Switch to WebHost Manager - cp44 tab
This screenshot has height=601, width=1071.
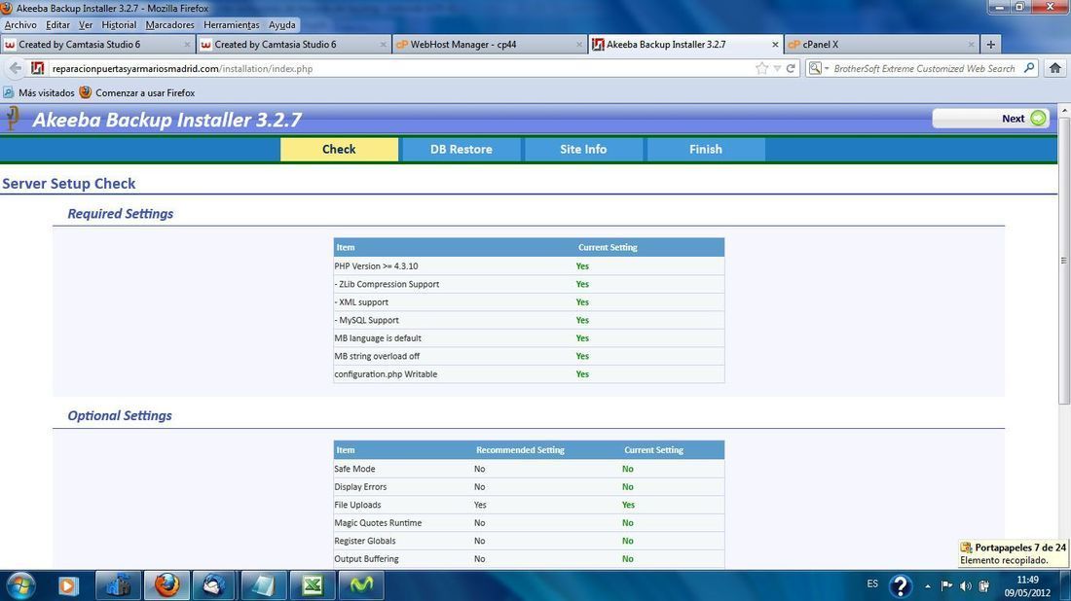pos(490,45)
